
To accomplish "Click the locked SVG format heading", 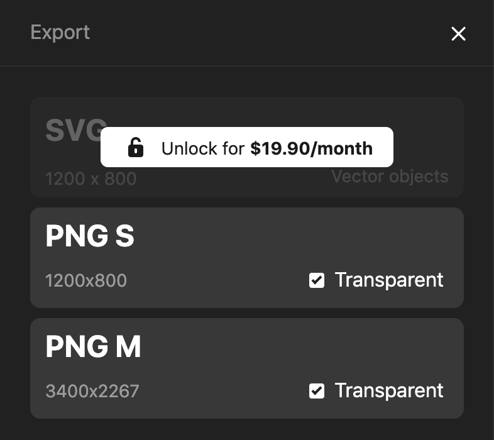I will click(x=75, y=130).
